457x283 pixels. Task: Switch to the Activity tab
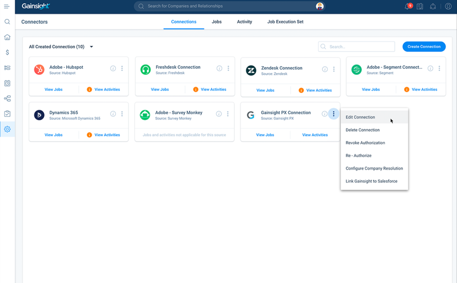click(244, 22)
